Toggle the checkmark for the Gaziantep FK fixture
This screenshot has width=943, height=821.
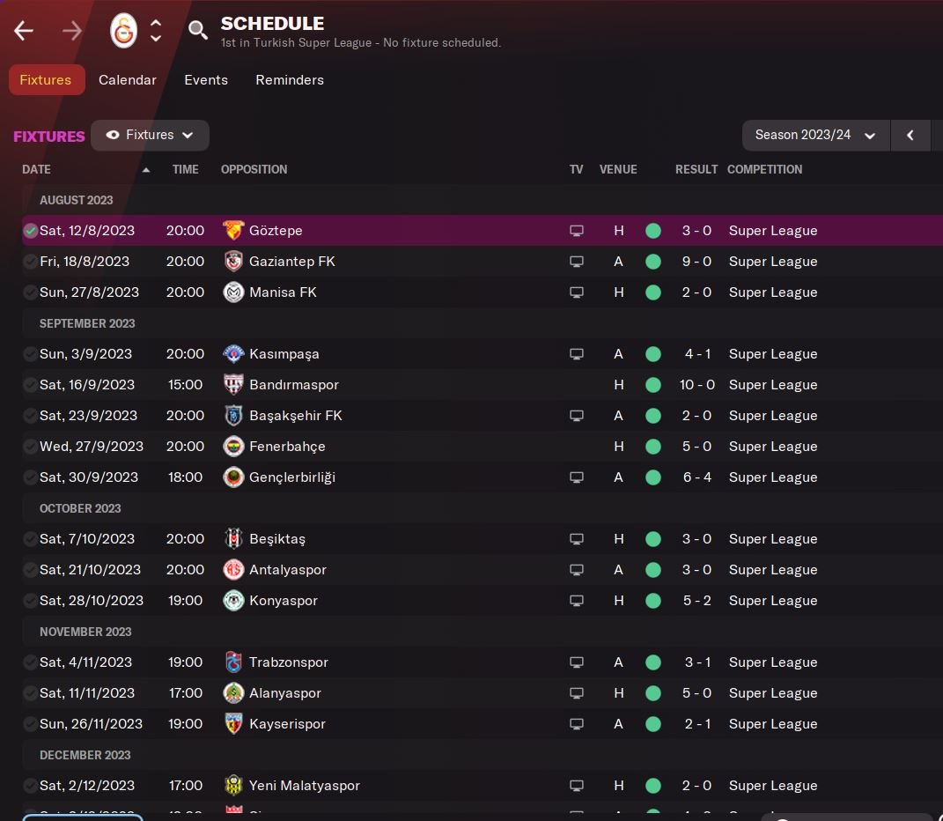[x=31, y=262]
